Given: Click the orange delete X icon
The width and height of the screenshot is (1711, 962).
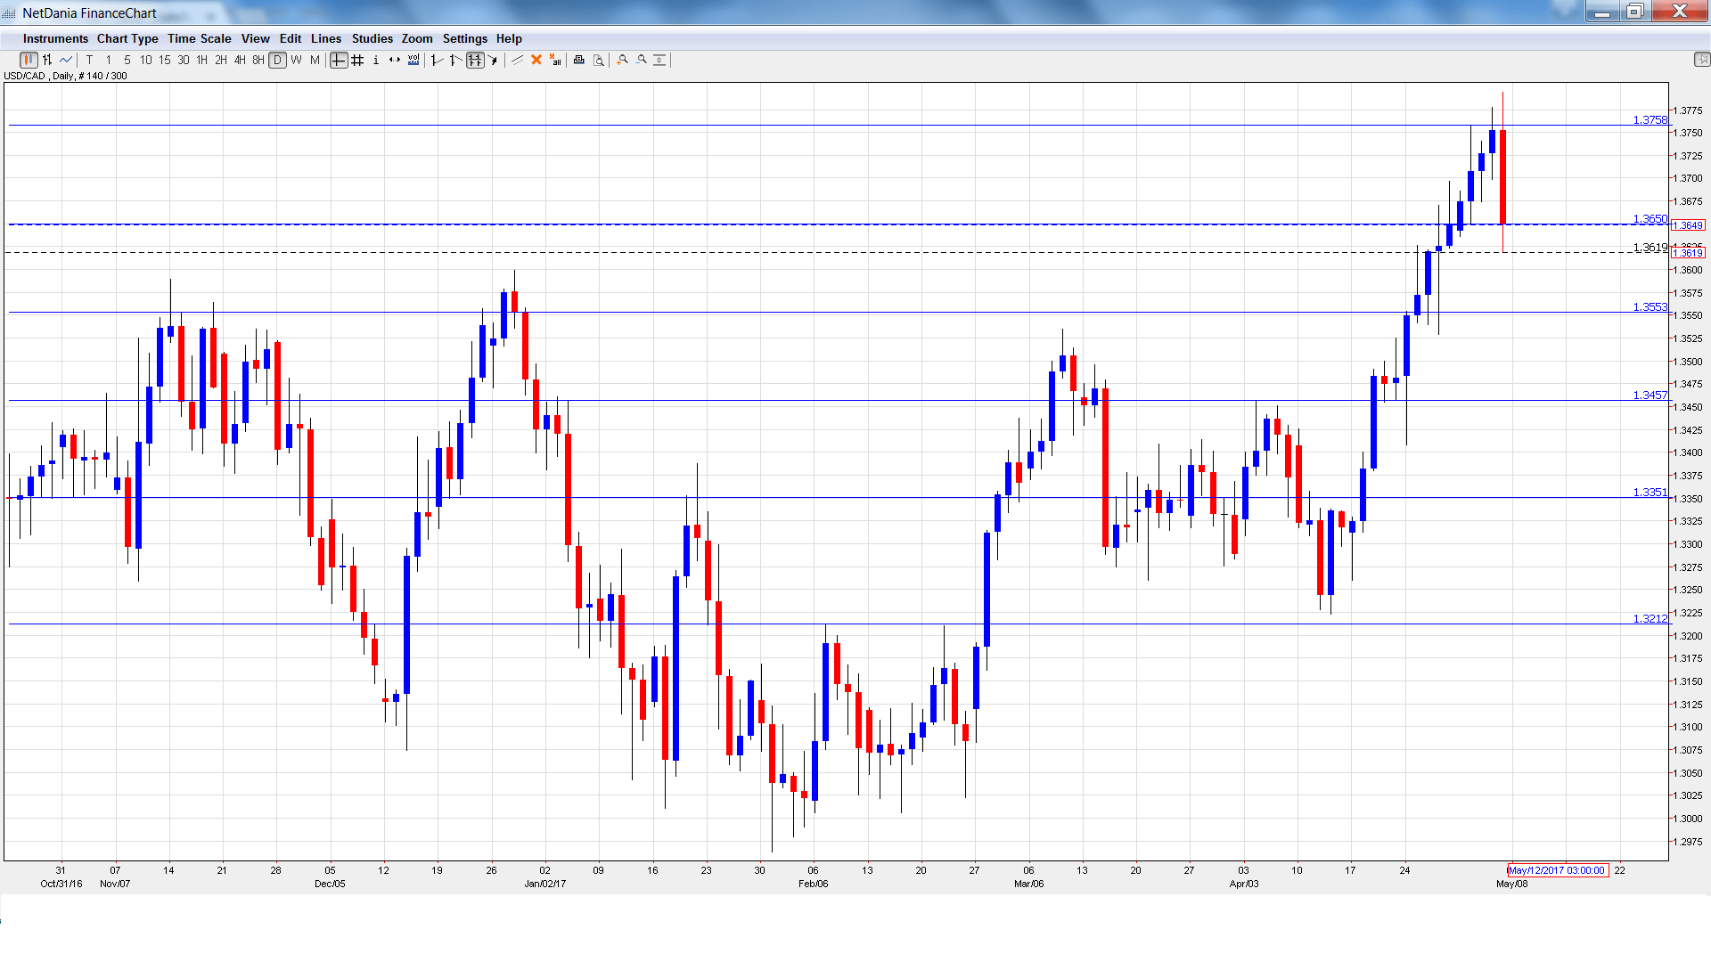Looking at the screenshot, I should (x=536, y=60).
